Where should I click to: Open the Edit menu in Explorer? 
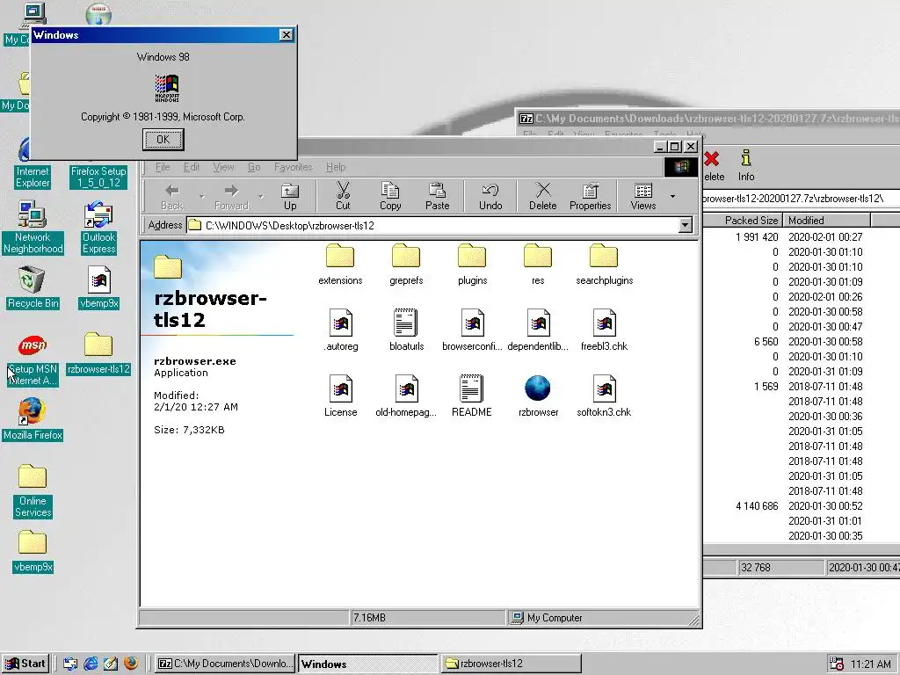[x=191, y=167]
